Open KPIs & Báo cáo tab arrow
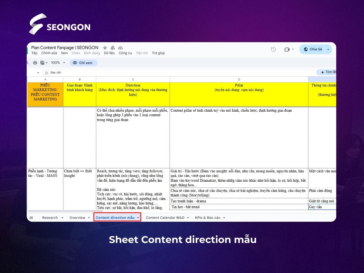Viewport: 364px width, 273px height. 224,218
